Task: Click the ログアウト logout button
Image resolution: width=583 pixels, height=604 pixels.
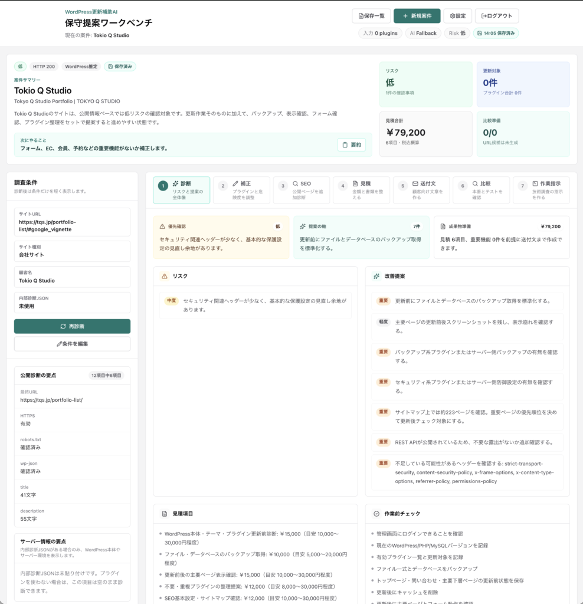Action: click(497, 16)
